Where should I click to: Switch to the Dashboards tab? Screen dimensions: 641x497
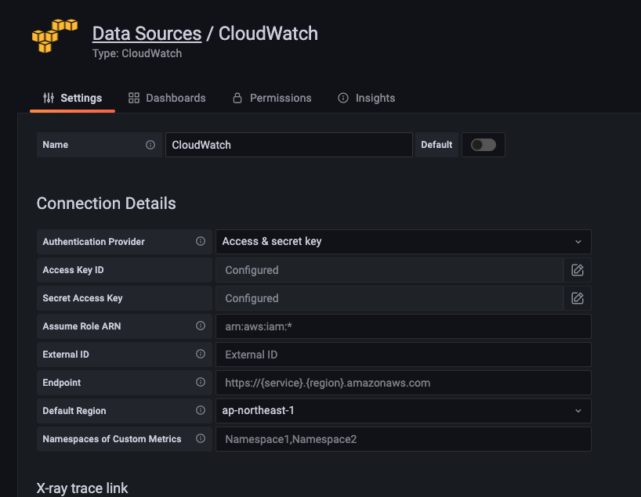[167, 98]
